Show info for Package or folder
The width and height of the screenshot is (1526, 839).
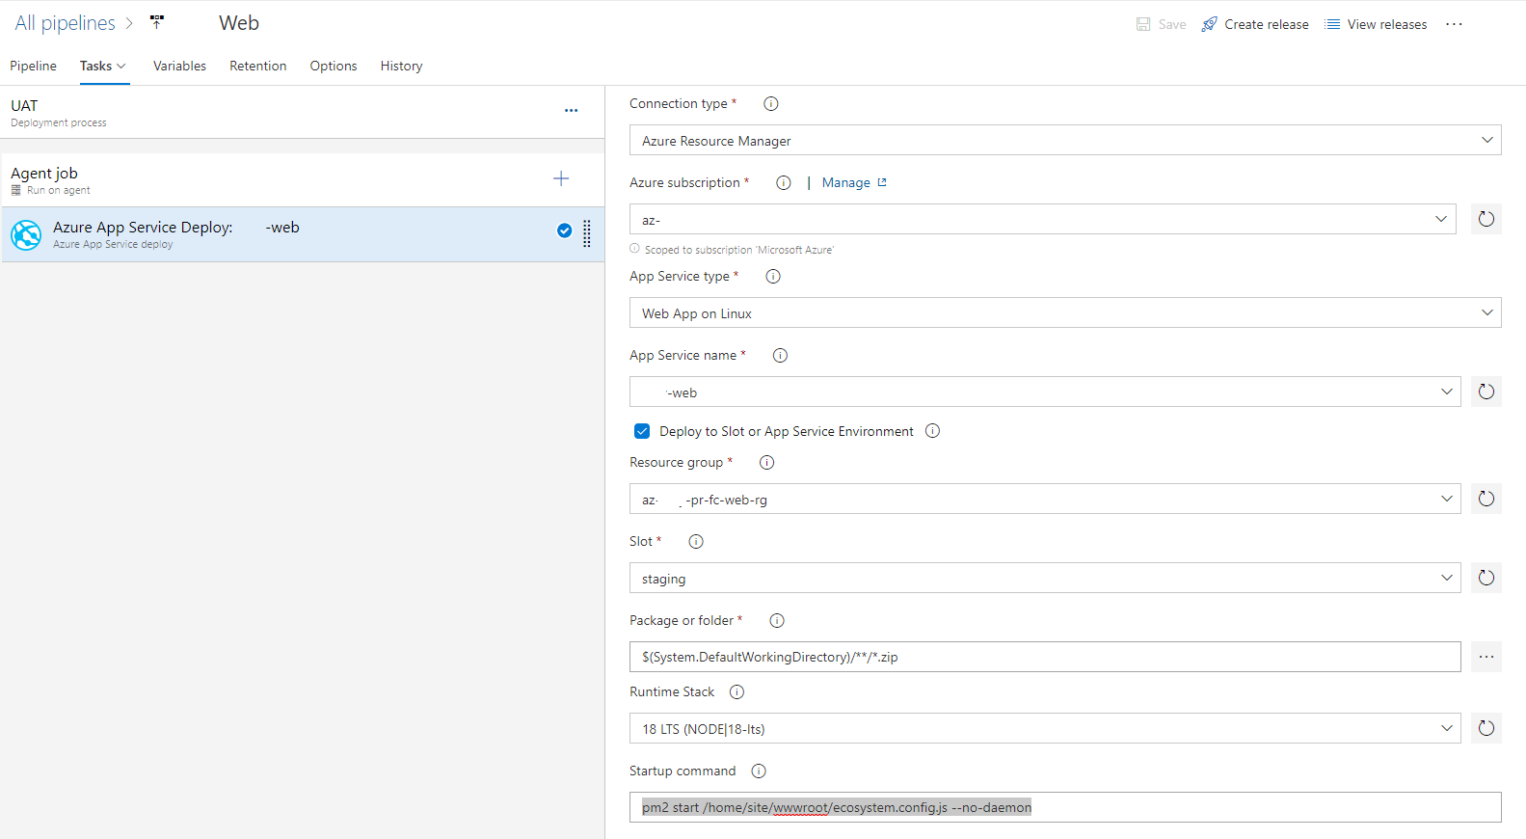click(x=777, y=620)
